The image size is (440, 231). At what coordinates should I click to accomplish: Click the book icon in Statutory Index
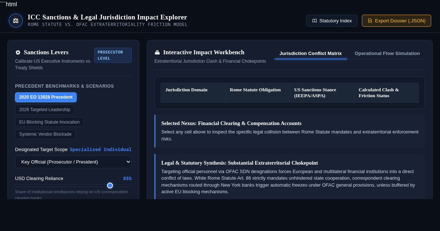[x=315, y=21]
